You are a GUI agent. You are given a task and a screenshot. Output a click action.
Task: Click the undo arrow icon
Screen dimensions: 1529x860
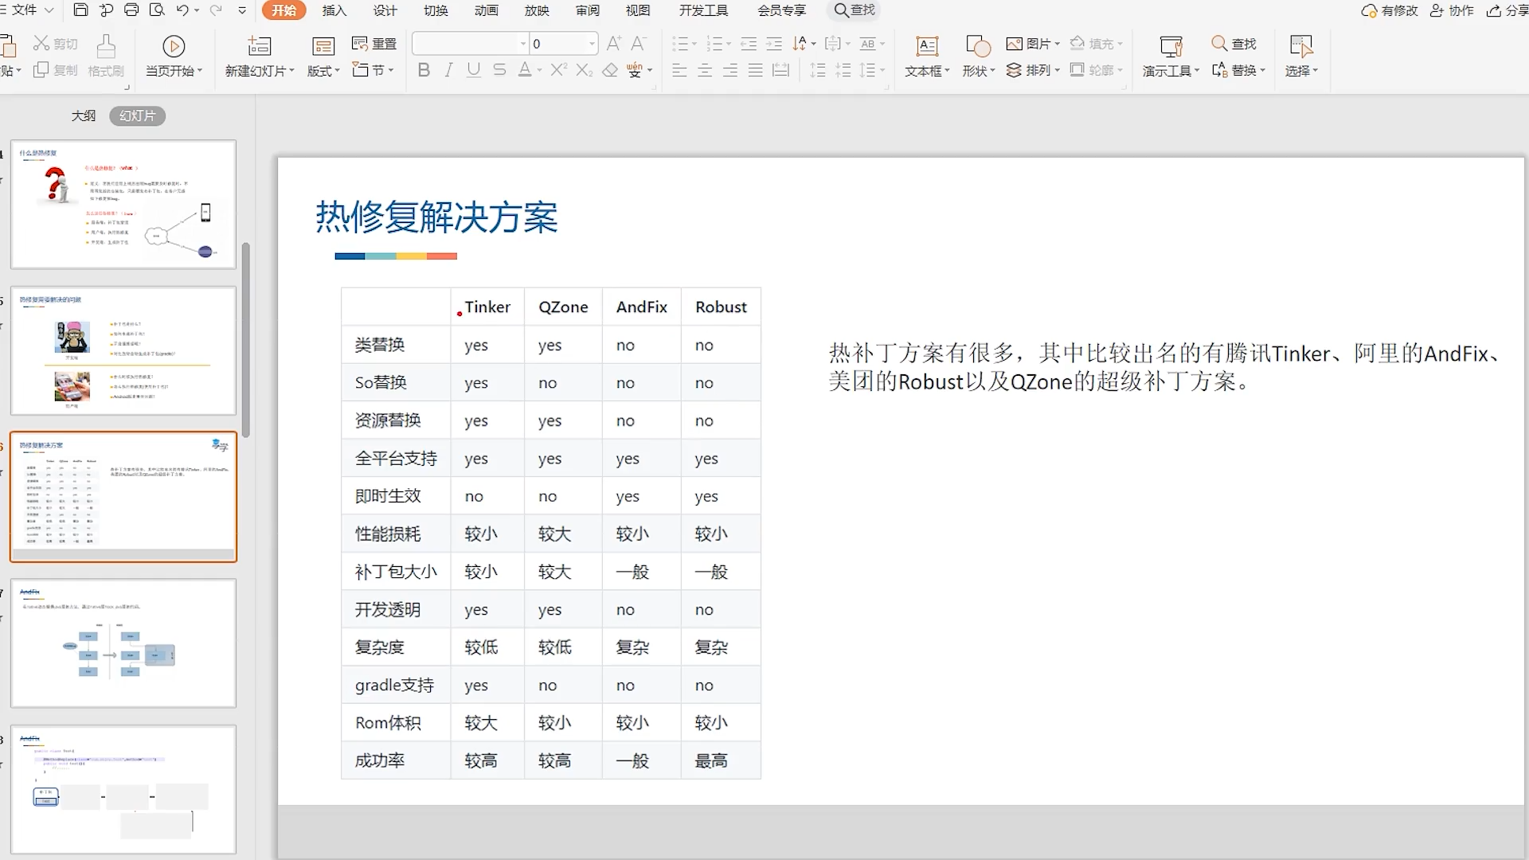click(182, 10)
